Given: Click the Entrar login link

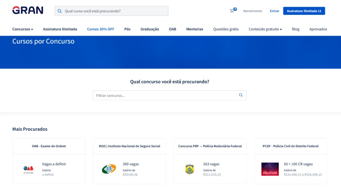Looking at the screenshot, I should (274, 11).
